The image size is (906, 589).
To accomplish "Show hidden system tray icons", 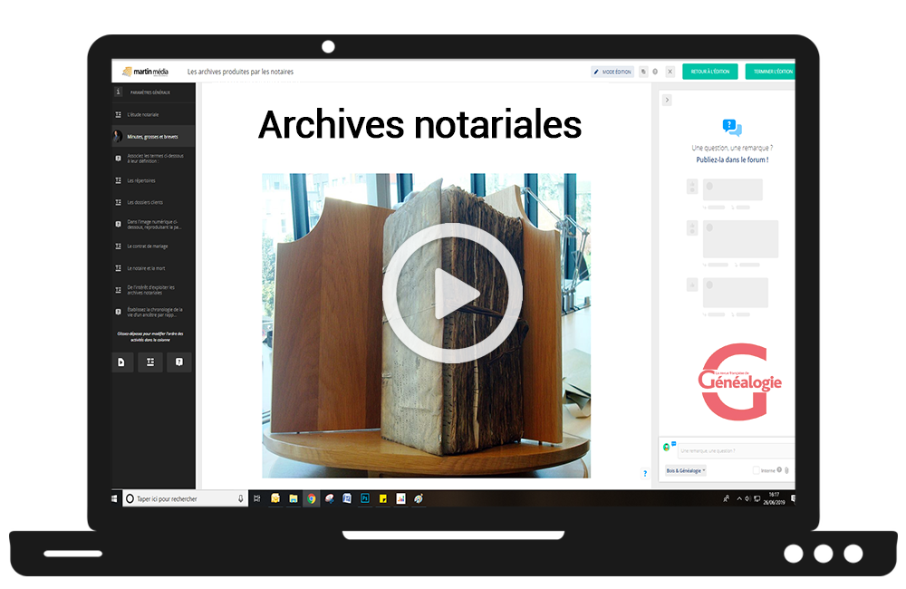I will (739, 498).
